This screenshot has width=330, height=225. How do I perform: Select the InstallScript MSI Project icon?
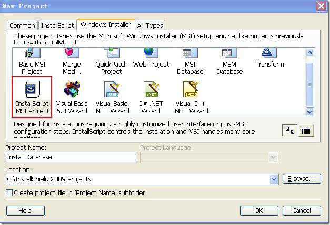click(x=33, y=89)
